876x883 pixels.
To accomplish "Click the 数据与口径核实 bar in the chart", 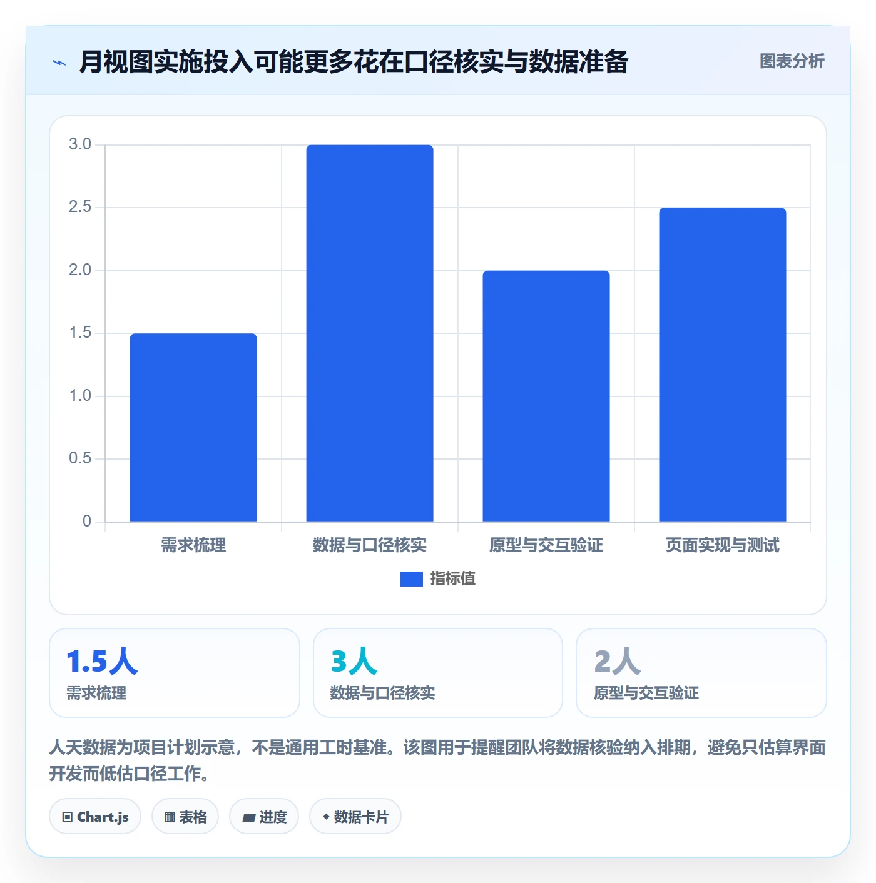I will [370, 333].
